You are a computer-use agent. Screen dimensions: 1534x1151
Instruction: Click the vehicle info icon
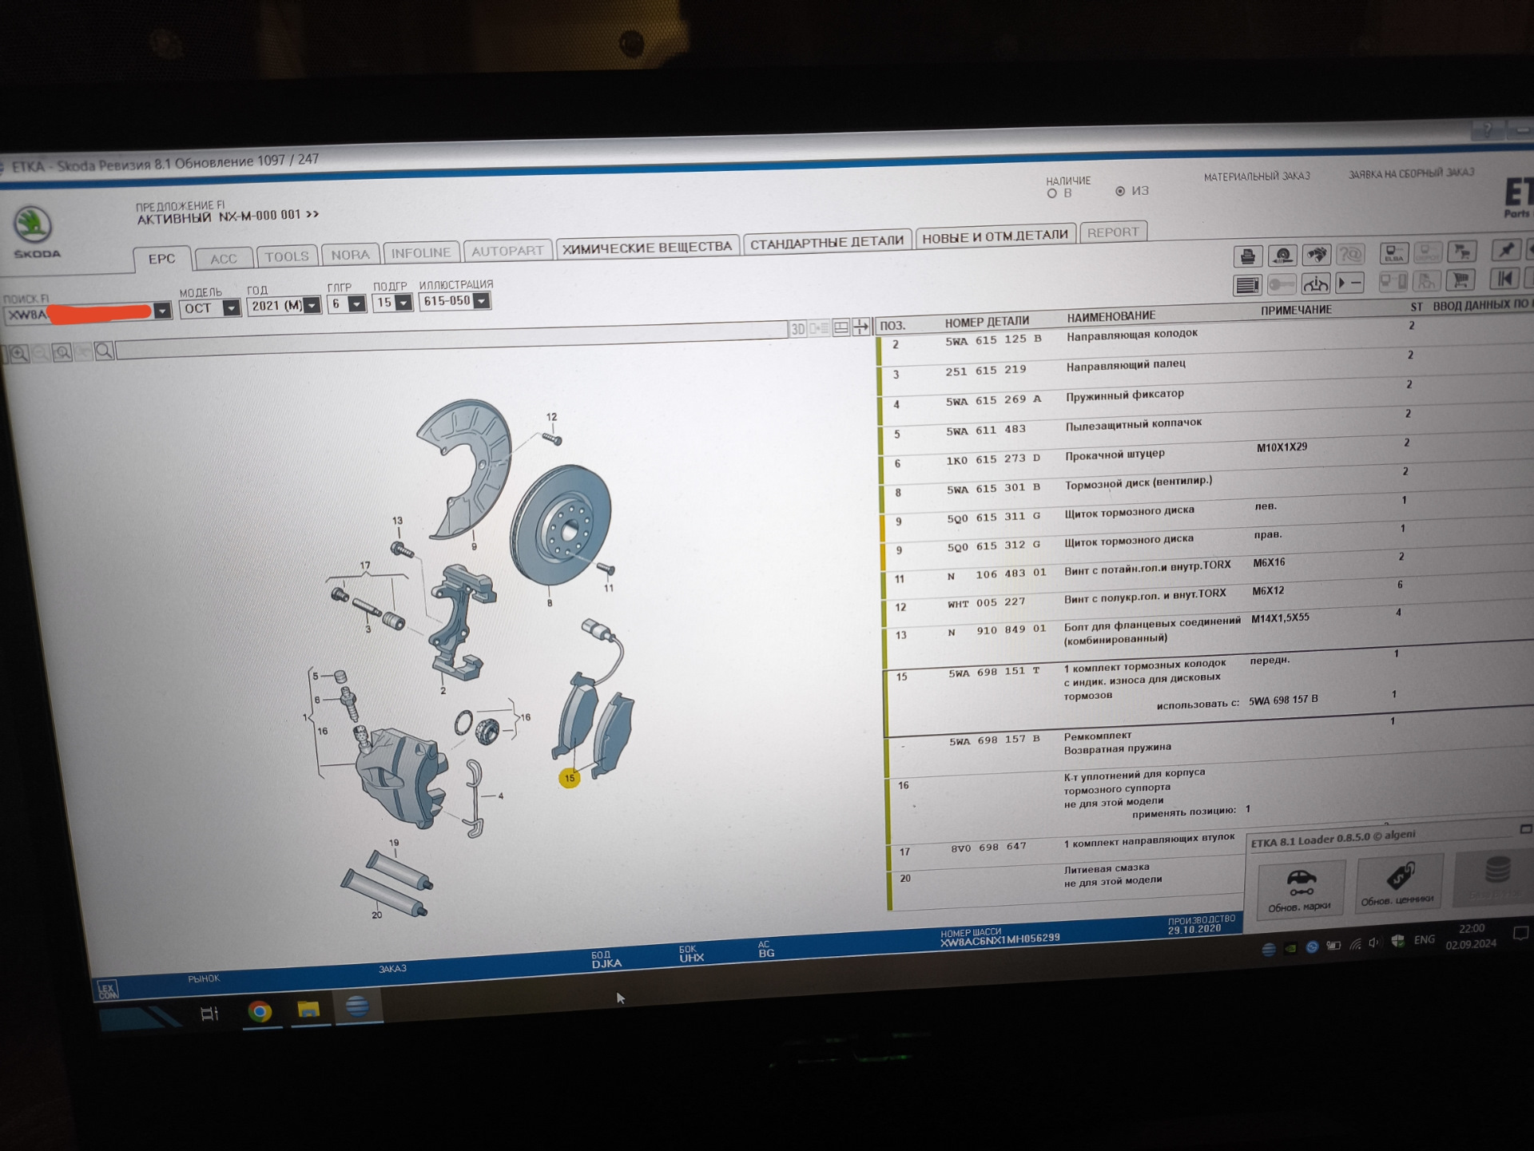pyautogui.click(x=1316, y=283)
